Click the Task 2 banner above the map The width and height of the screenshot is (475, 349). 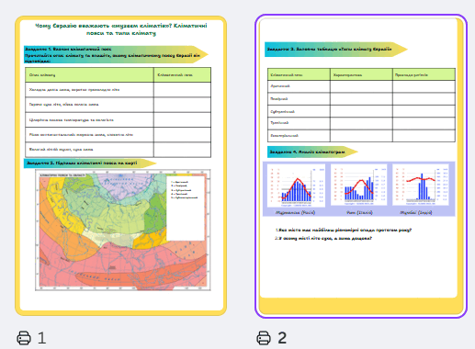tap(90, 163)
